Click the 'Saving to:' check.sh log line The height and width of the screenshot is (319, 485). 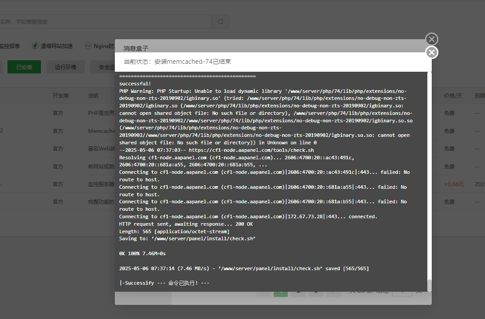pos(187,238)
